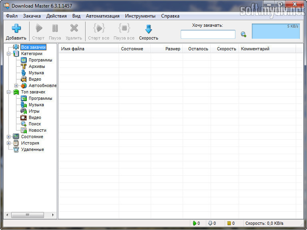Collapse the Категории tree node
This screenshot has height=230, width=307.
tap(8, 54)
